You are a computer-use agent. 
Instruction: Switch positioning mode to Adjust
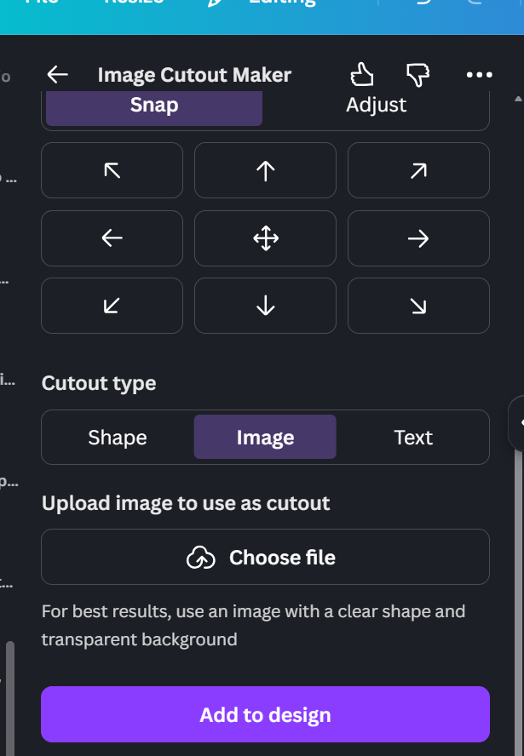[x=376, y=105]
